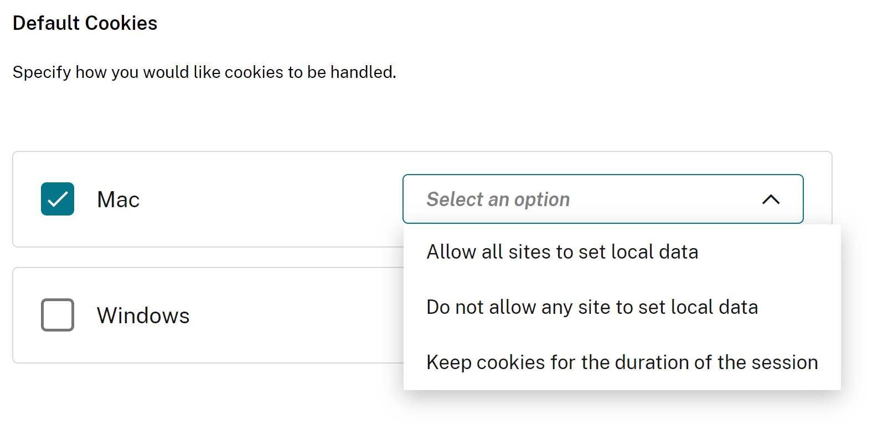Choose 'Allow all sites to set local data'
The image size is (888, 426).
562,252
